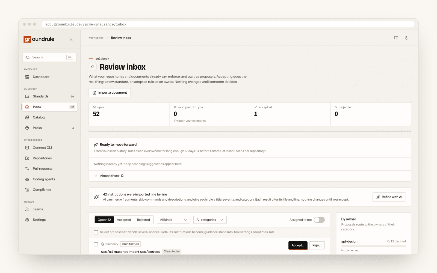Viewport: 437px width, 273px height.
Task: Switch to the Open · 52 tab
Action: [104, 220]
